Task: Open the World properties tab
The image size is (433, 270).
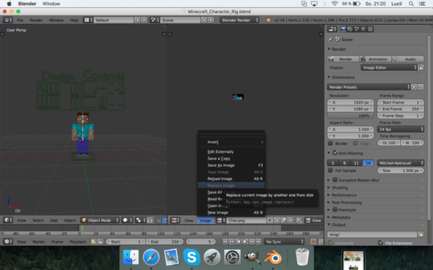Action: click(363, 29)
